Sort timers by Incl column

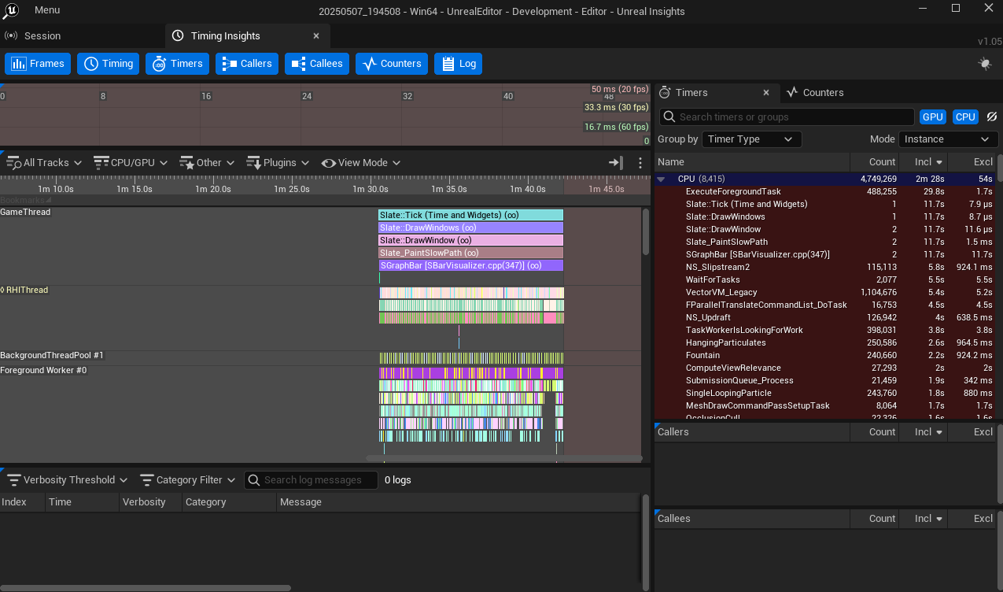click(923, 162)
